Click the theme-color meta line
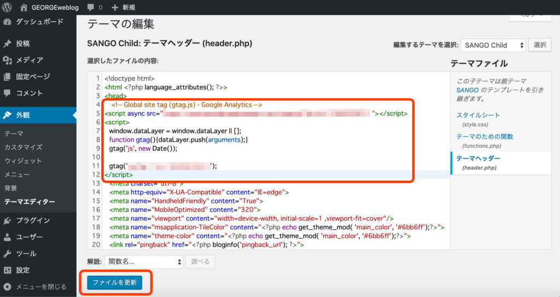Image resolution: width=560 pixels, height=297 pixels. click(x=260, y=236)
